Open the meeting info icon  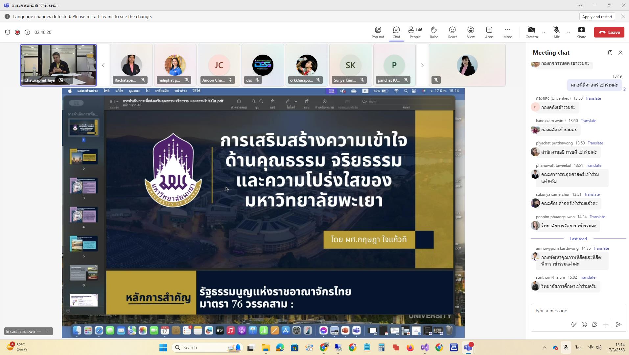coord(27,32)
